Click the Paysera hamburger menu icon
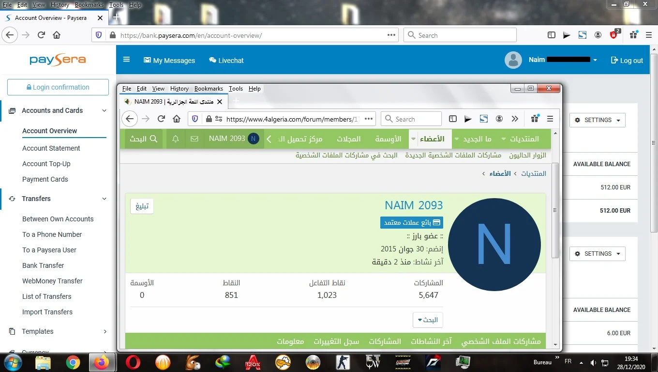658x372 pixels. [x=127, y=60]
